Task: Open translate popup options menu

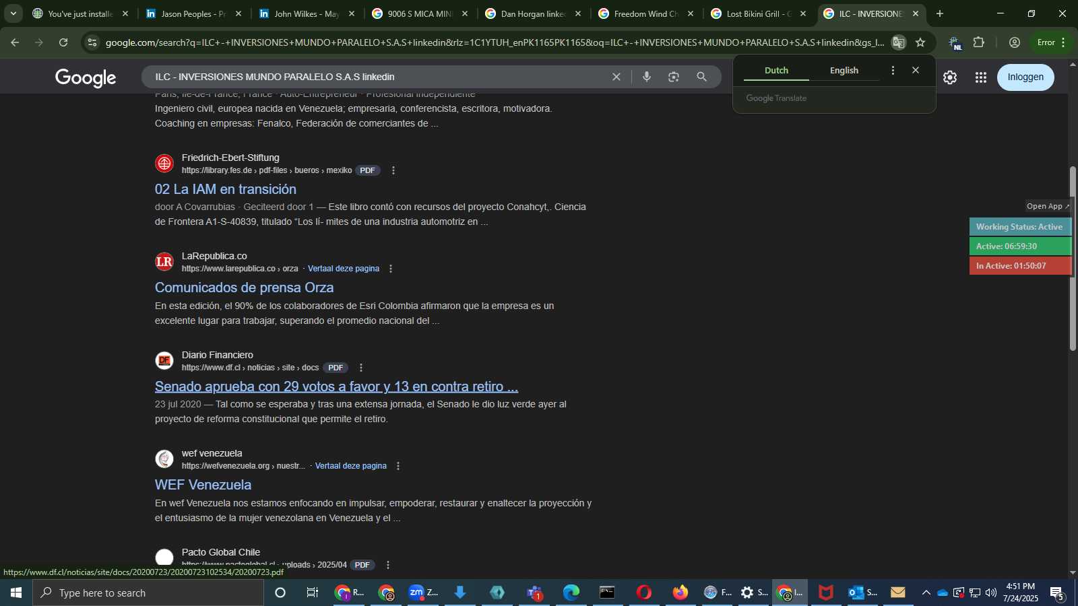Action: [893, 70]
